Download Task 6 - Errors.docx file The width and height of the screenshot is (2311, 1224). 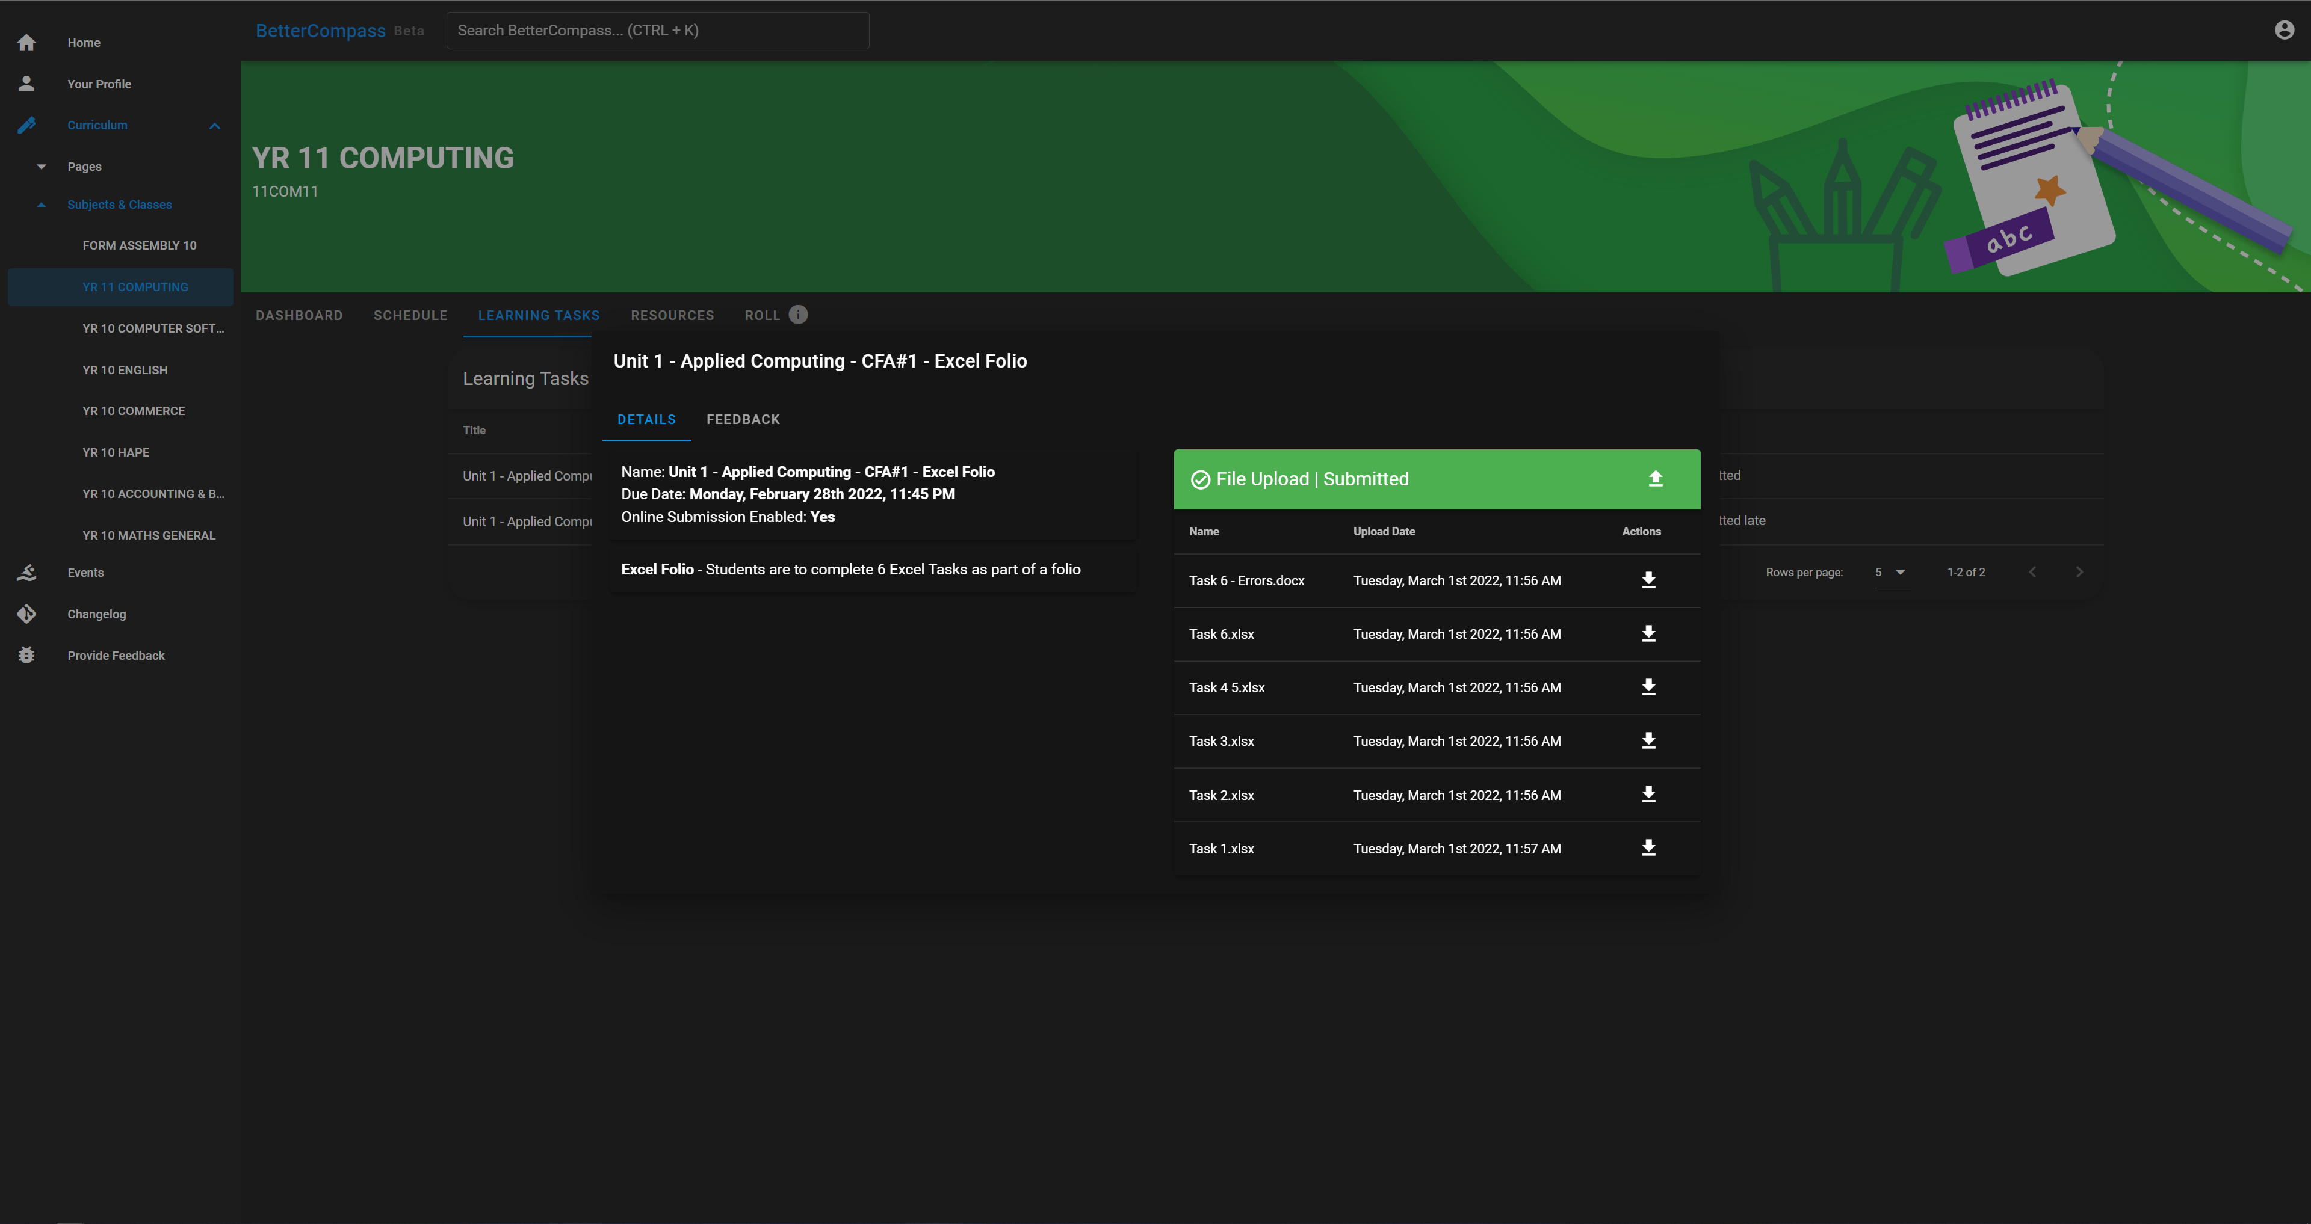pyautogui.click(x=1648, y=580)
